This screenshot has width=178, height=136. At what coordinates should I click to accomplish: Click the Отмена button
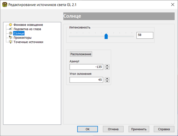click(x=113, y=129)
